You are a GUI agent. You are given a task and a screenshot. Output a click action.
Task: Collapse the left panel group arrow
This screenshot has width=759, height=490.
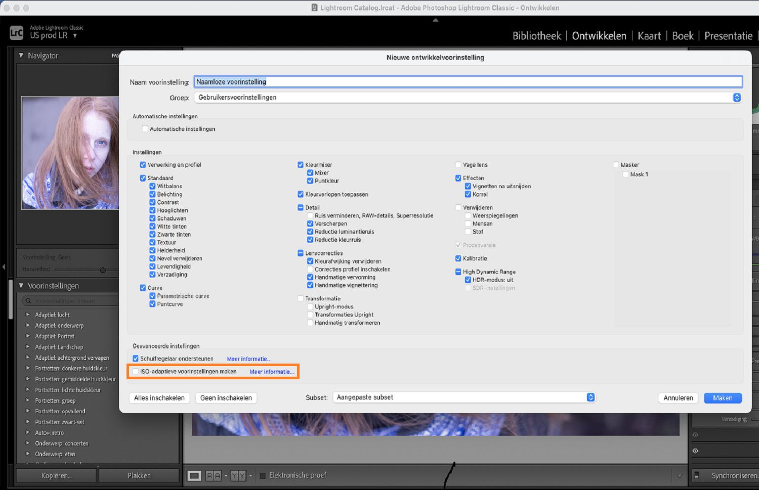[4, 266]
